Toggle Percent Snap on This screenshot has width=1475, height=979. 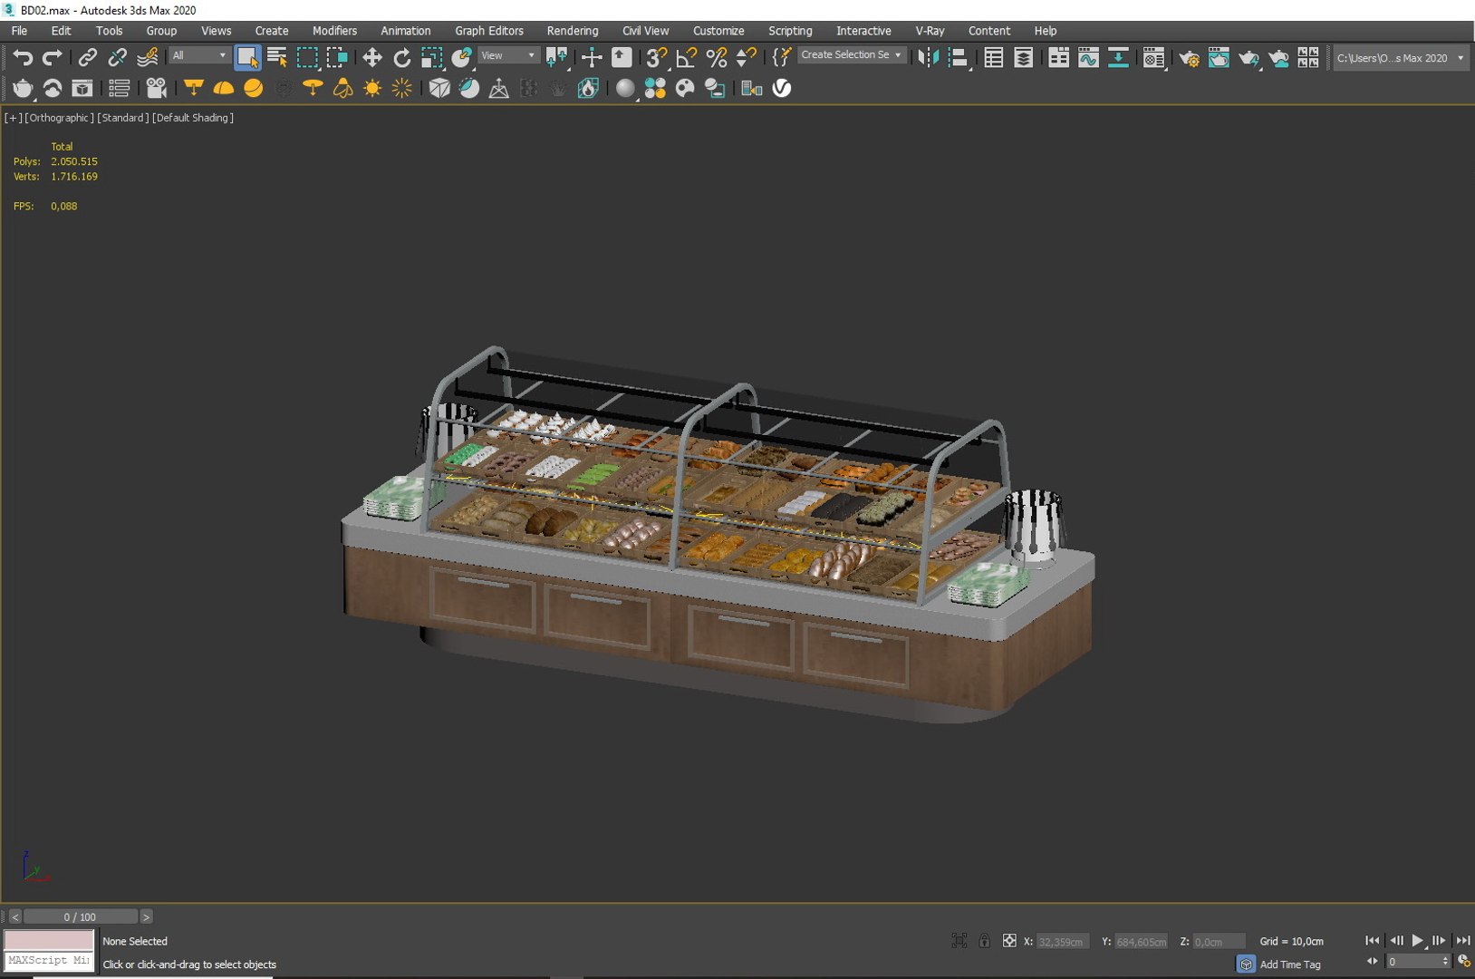tap(716, 58)
